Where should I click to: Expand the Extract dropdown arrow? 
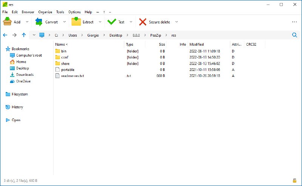[x=100, y=22]
